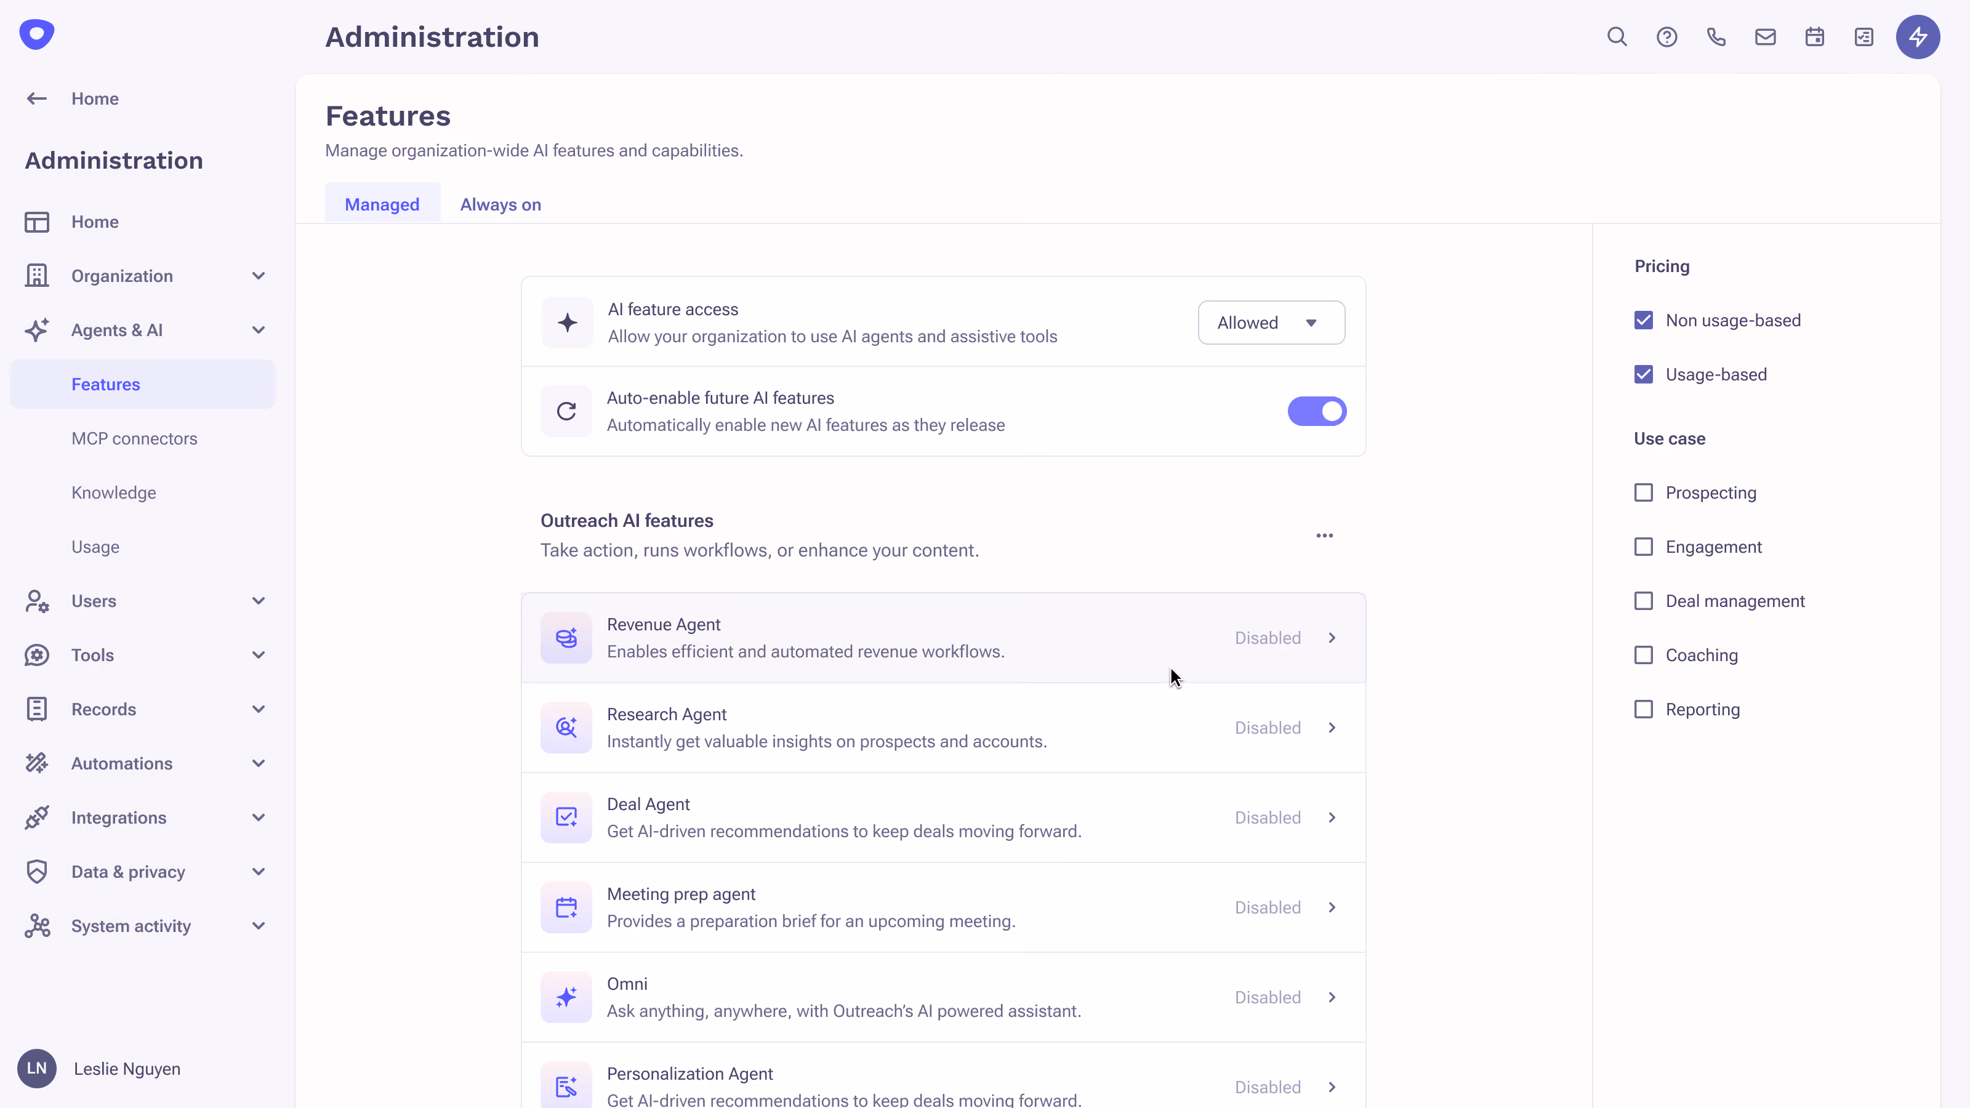Click the Disabled status on Deal Agent

coord(1267,817)
